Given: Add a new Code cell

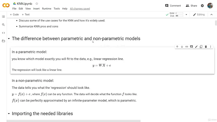Looking at the screenshot, I should [x=14, y=14].
